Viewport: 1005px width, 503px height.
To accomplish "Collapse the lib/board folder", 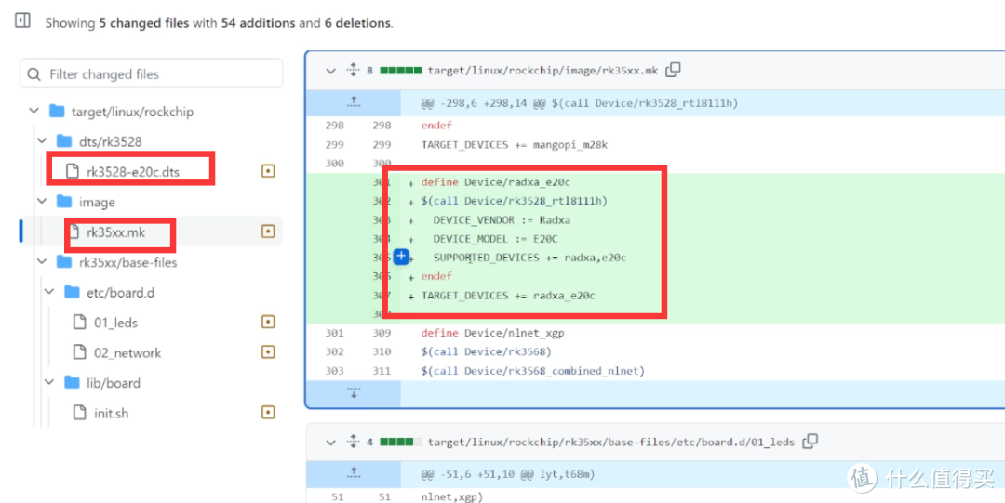I will [49, 382].
